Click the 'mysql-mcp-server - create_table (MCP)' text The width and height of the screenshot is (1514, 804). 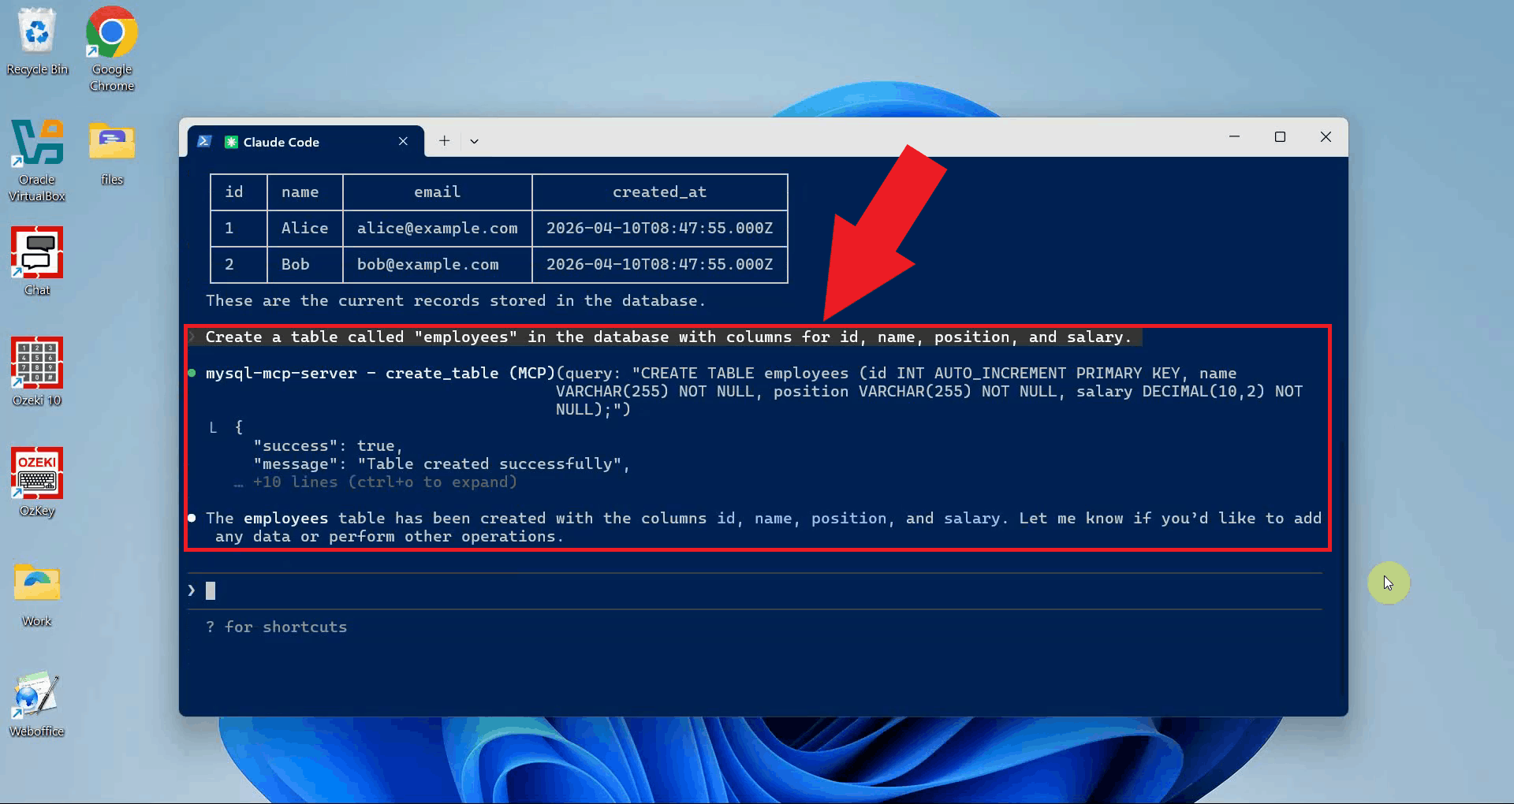[x=381, y=374]
